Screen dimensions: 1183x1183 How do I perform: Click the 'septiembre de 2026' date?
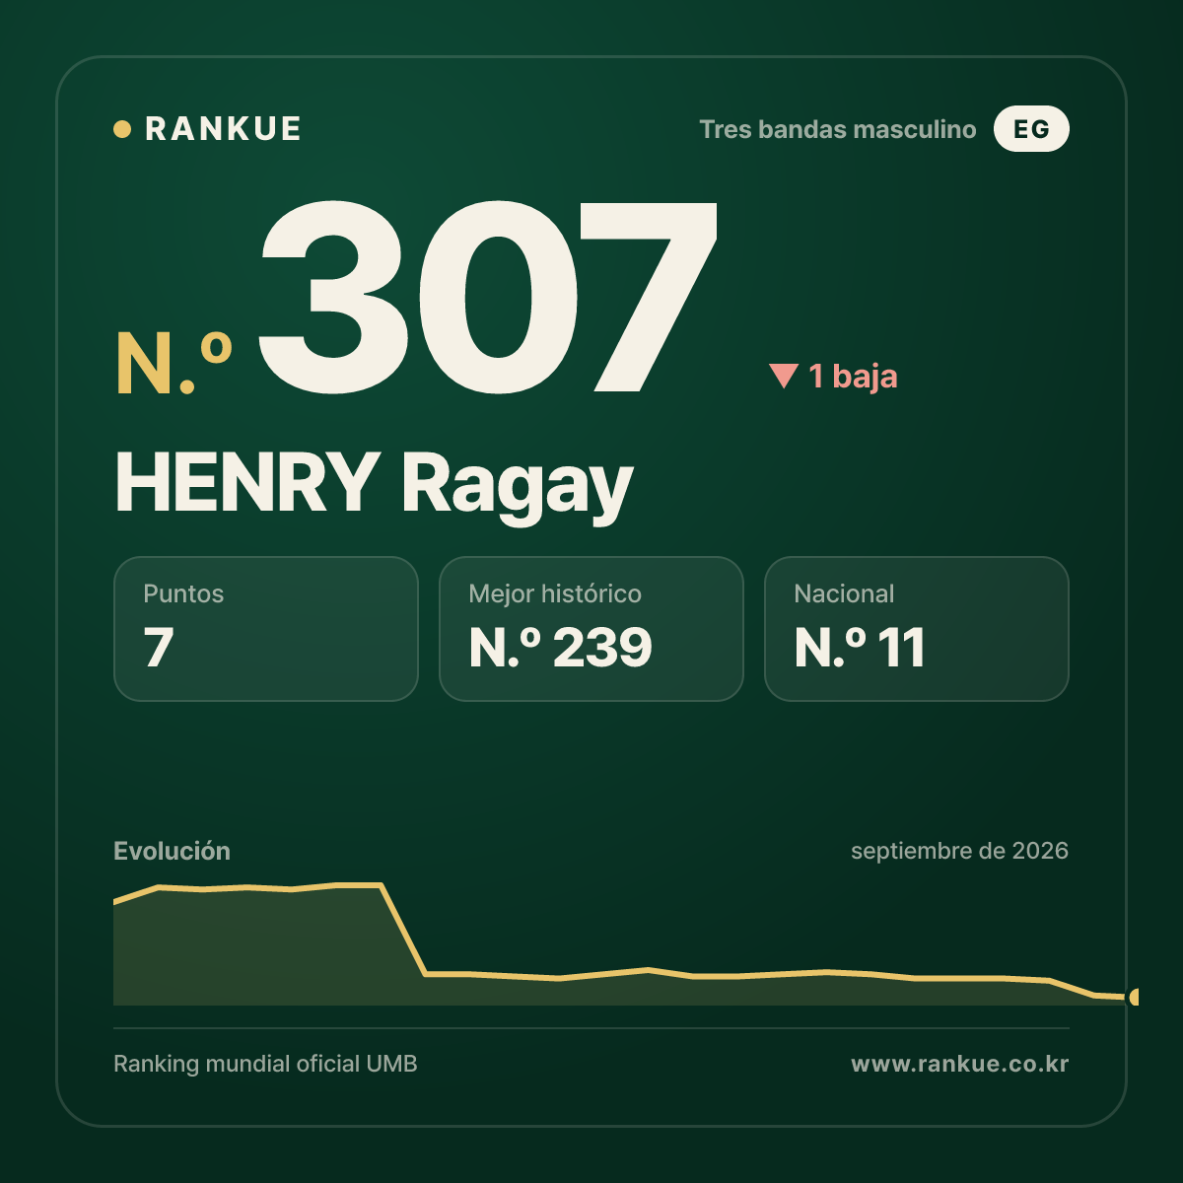[x=959, y=851]
